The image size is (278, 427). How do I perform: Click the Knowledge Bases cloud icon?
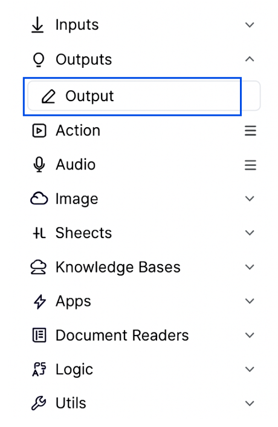(38, 267)
